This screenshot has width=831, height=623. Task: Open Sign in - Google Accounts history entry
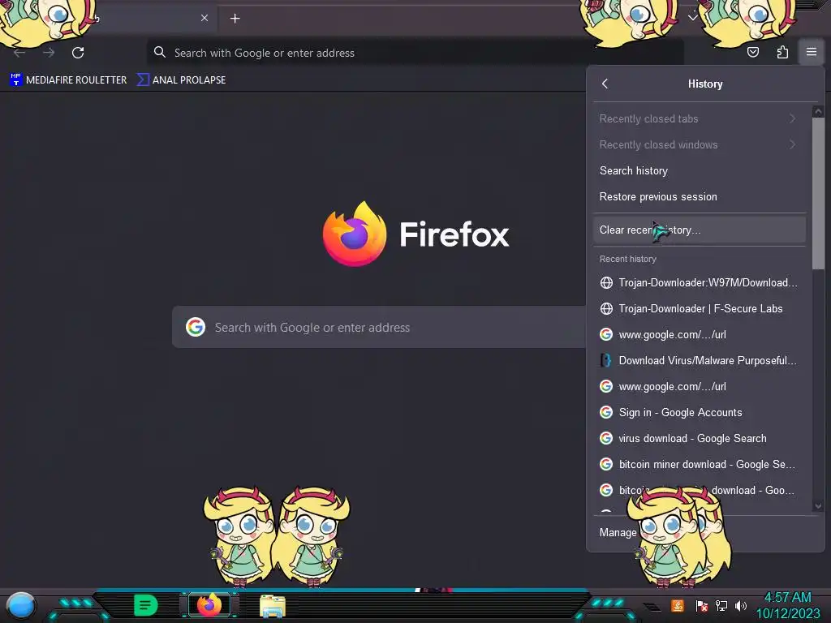click(x=699, y=412)
